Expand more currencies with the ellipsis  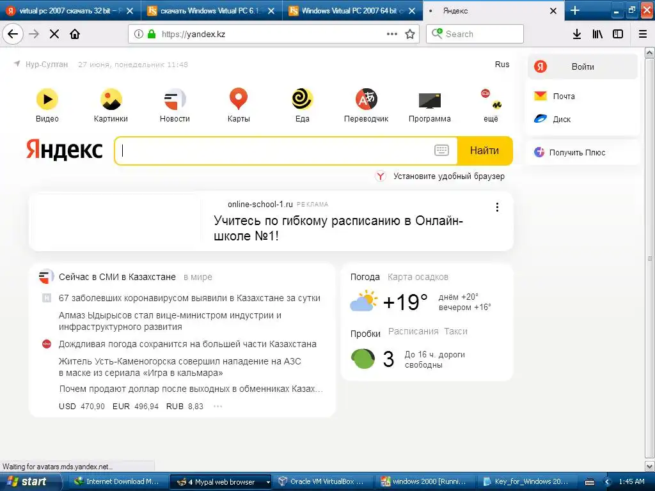[217, 406]
